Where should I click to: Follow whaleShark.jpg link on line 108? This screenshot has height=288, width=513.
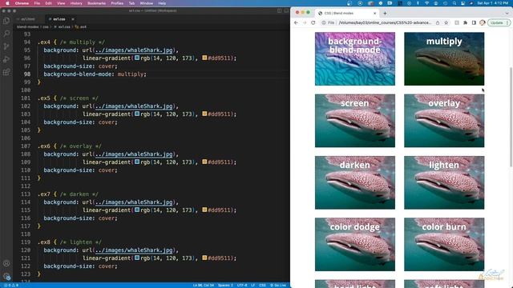pos(134,154)
